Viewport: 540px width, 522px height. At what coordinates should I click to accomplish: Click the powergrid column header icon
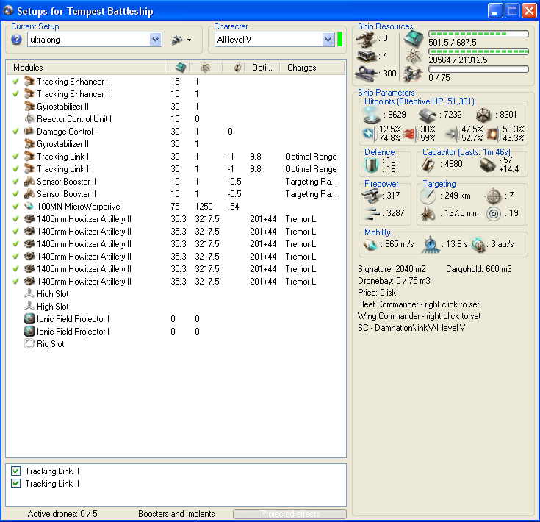point(205,67)
